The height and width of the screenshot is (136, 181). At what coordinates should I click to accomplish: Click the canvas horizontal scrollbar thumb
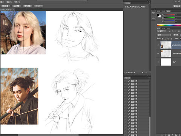(x=48, y=135)
